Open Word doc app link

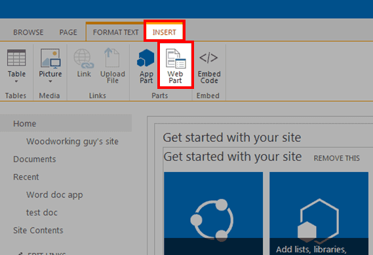(54, 195)
